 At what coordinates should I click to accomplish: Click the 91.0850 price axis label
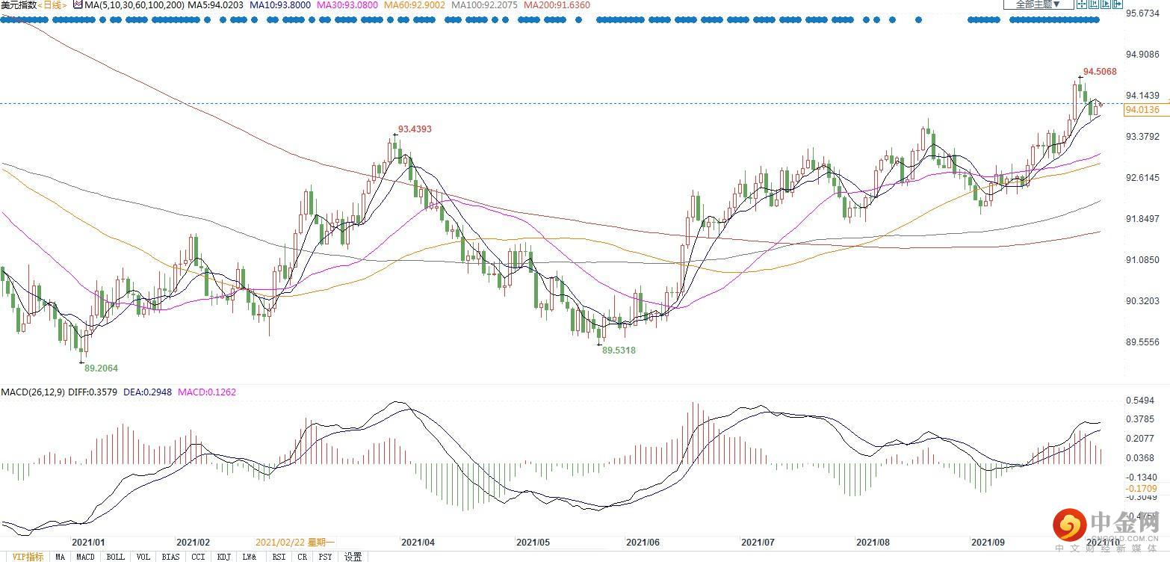(1143, 260)
